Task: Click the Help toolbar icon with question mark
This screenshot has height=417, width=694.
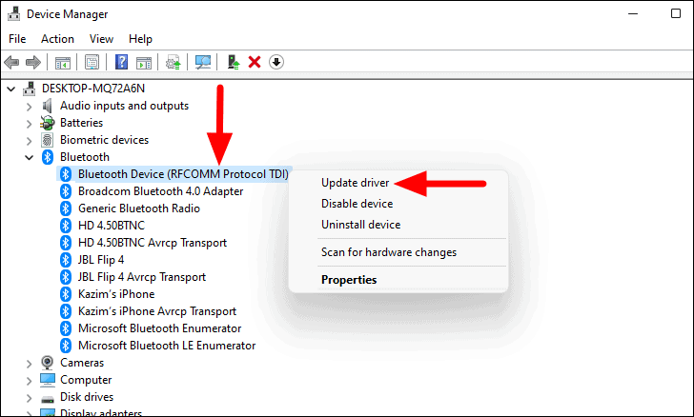Action: [122, 62]
